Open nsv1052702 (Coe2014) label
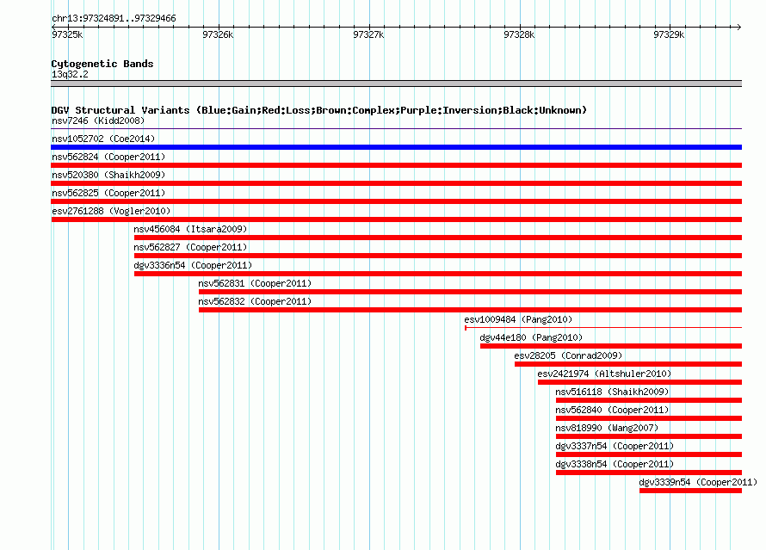Screen dimensions: 766x550 click(103, 139)
